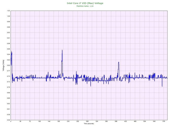The width and height of the screenshot is (170, 128).
Task: Click the 288 seconds time axis label
Action: (87, 121)
